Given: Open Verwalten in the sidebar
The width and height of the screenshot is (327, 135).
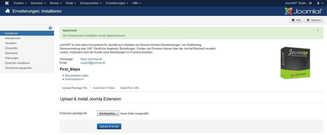Looking at the screenshot, I should [x=11, y=43].
